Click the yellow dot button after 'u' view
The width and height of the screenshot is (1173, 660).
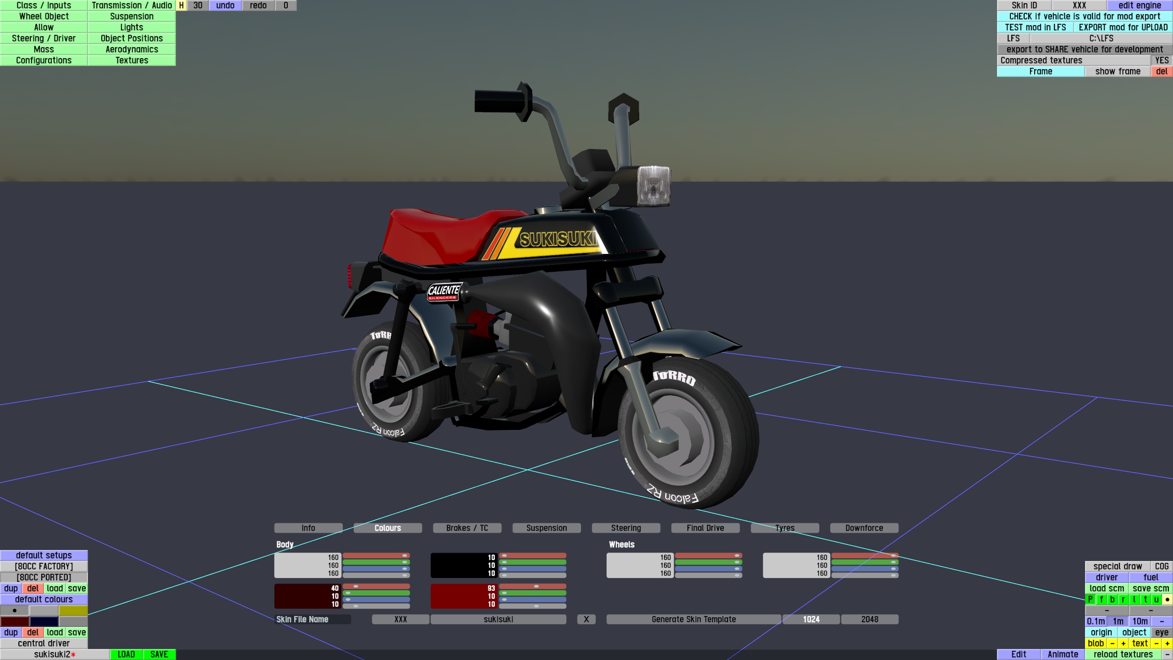coord(1167,599)
